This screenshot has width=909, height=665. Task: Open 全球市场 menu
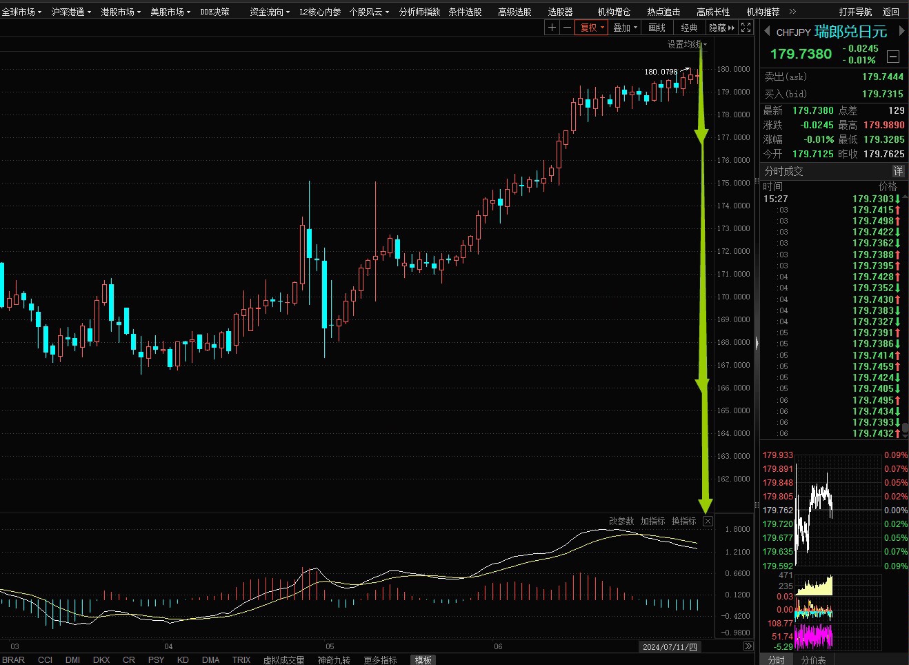pyautogui.click(x=21, y=12)
